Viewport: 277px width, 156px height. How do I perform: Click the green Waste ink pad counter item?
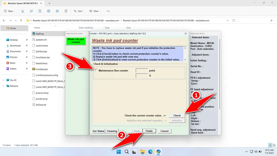tap(76, 41)
